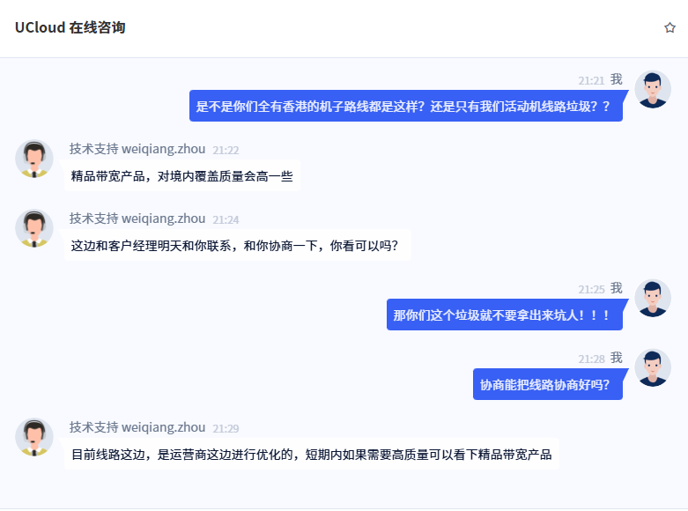Click agent name weiqiang.zhou at 21:24
The width and height of the screenshot is (688, 511).
[x=163, y=218]
